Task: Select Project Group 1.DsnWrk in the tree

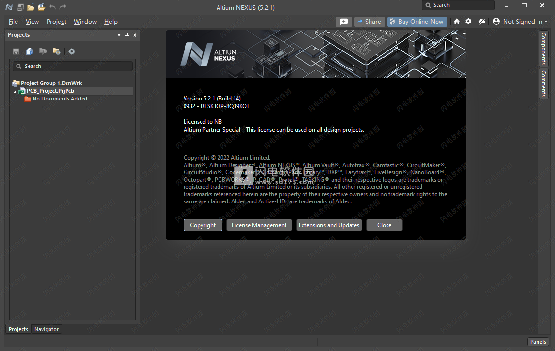Action: click(x=72, y=83)
